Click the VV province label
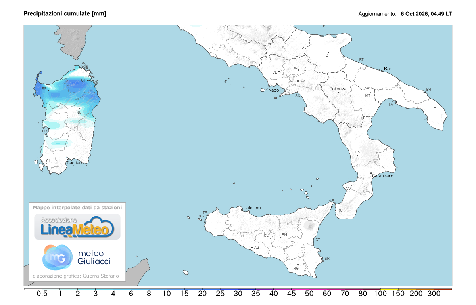Viewport: 476px width, 305px height. click(x=349, y=189)
